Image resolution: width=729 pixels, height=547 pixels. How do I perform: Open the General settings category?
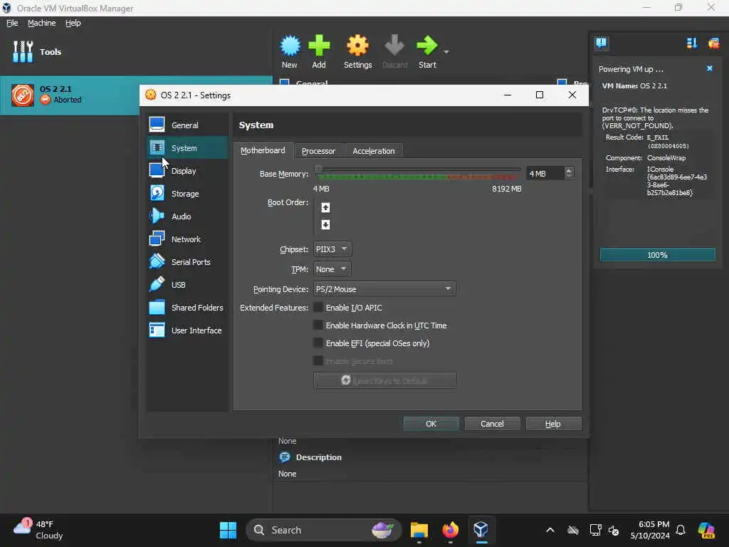[x=187, y=125]
